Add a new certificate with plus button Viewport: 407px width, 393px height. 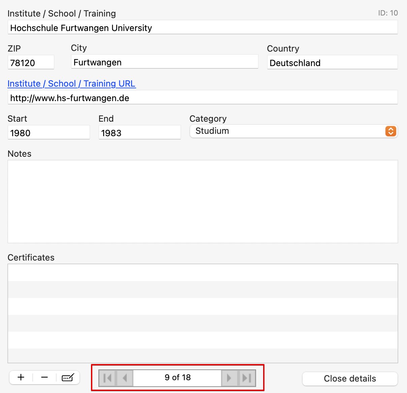[21, 377]
